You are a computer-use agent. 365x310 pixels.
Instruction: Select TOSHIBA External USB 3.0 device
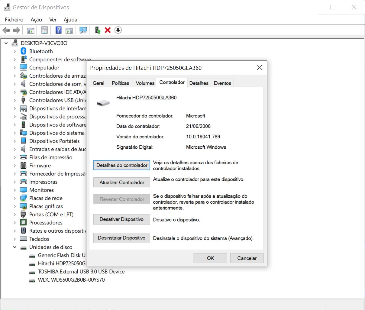click(81, 272)
